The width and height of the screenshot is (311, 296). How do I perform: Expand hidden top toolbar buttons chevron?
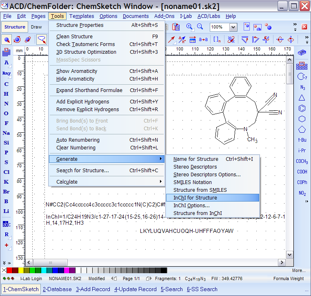(295, 24)
